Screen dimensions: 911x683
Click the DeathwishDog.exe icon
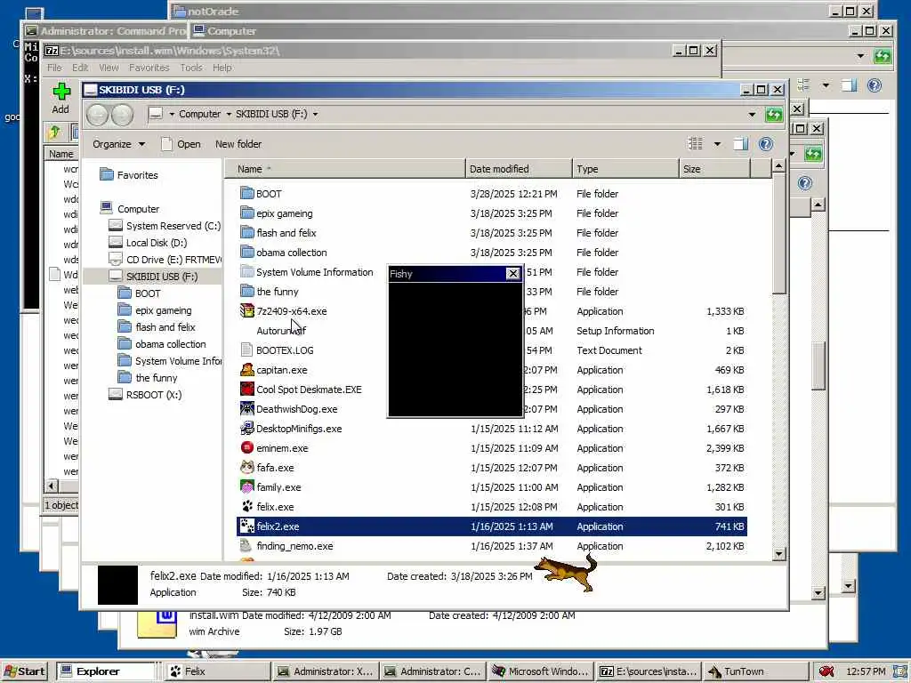coord(247,409)
